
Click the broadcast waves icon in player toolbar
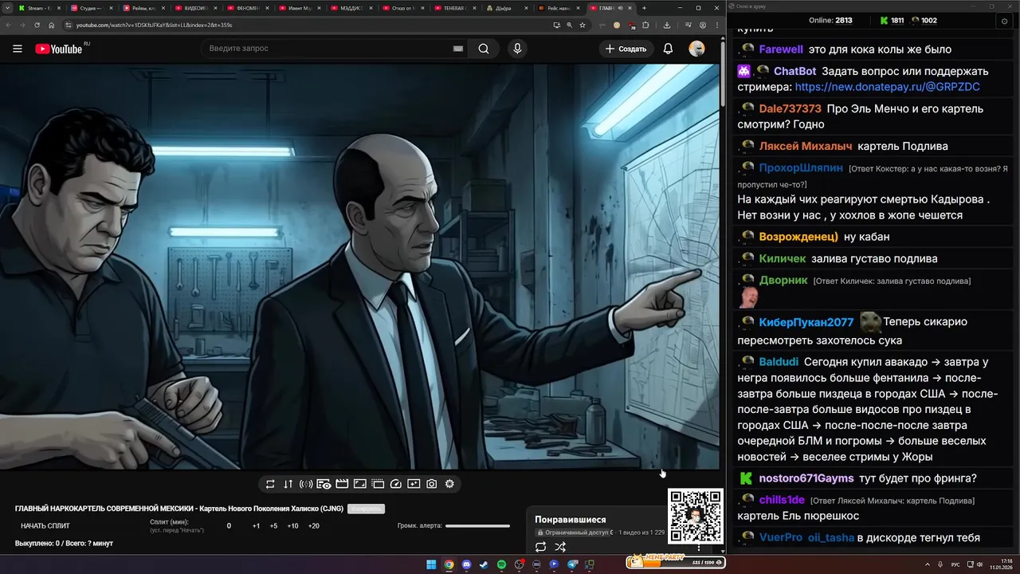tap(306, 484)
